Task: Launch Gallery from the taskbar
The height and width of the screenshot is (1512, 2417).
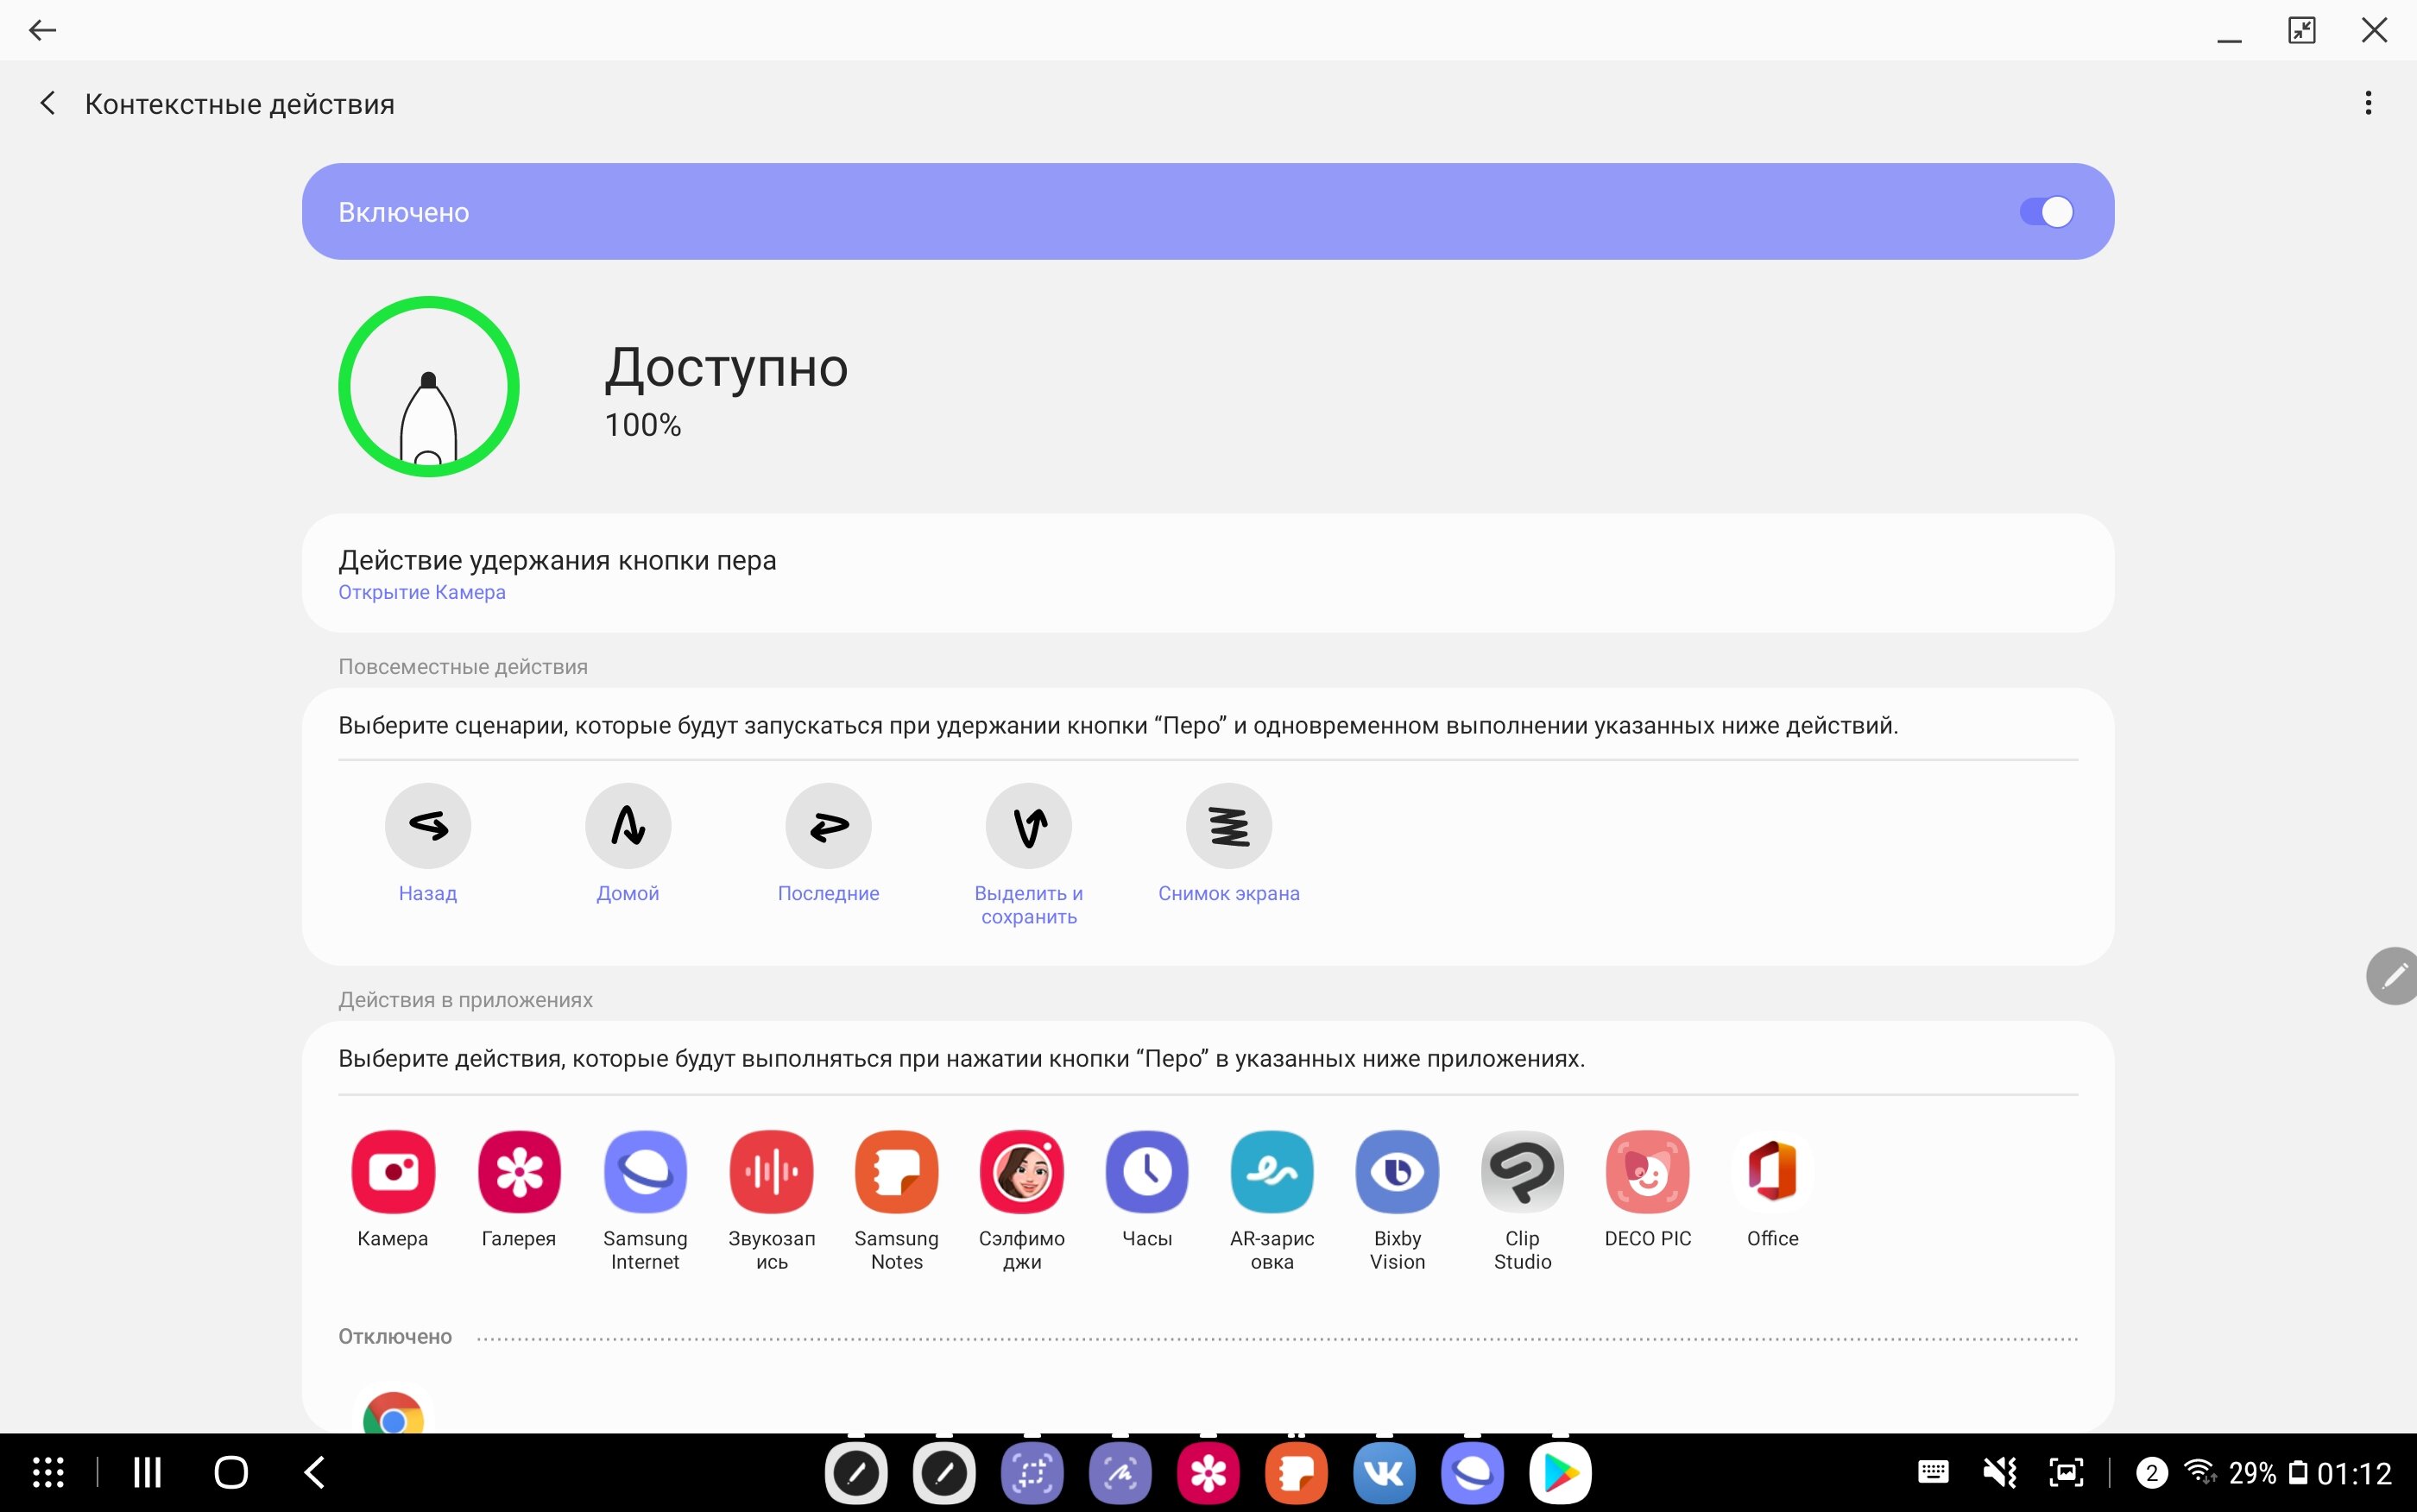Action: 1208,1472
